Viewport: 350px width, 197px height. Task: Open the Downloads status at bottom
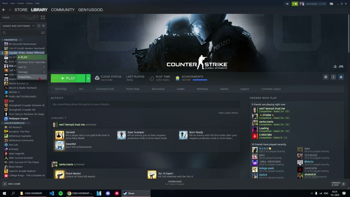(x=175, y=182)
